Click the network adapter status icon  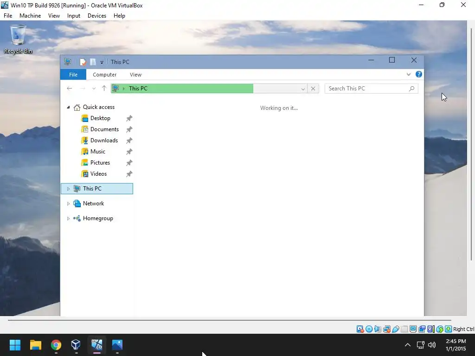(386, 329)
